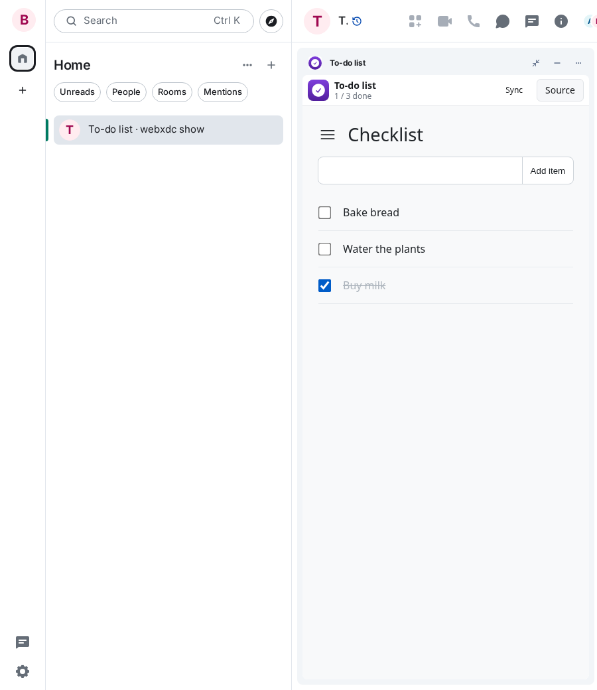Viewport: 597px width, 690px height.
Task: Uncheck the Buy milk checkbox
Action: click(324, 285)
